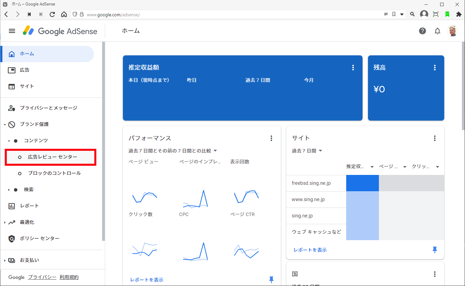Image resolution: width=465 pixels, height=286 pixels.
Task: Open the 利用規約 footer link
Action: coord(69,277)
